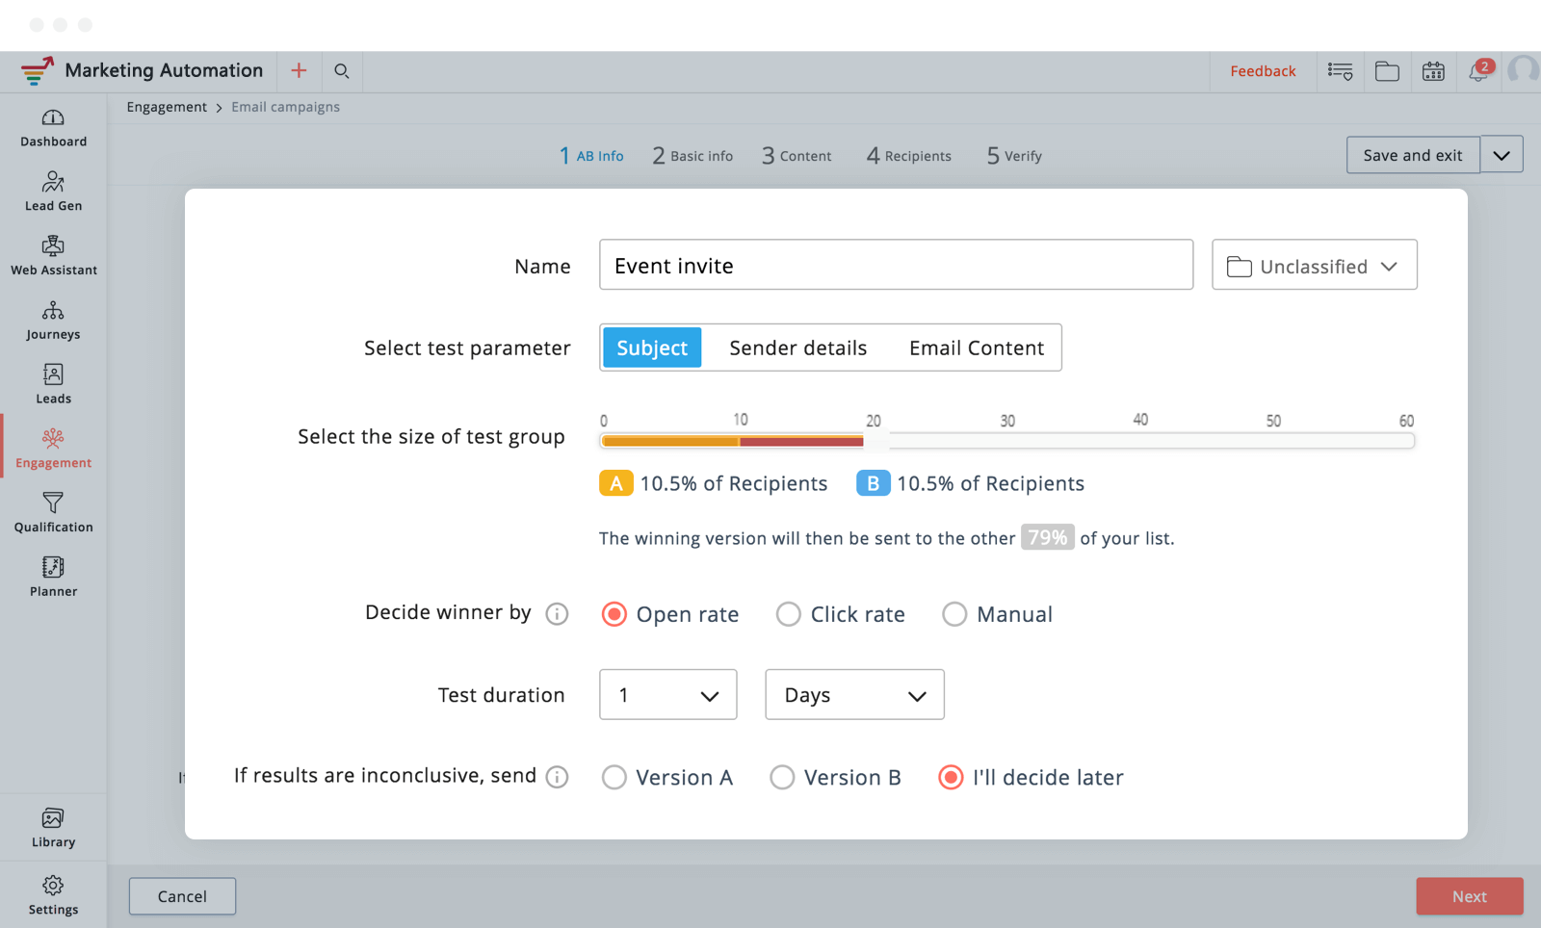Open the Journeys section
This screenshot has height=928, width=1541.
point(53,321)
